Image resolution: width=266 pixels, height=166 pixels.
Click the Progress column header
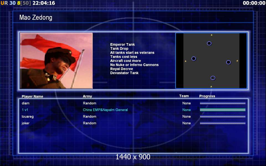click(x=207, y=96)
